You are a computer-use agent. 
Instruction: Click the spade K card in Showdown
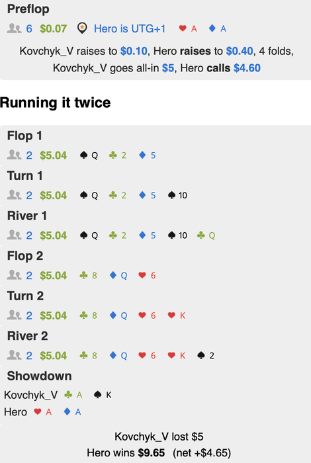[103, 395]
